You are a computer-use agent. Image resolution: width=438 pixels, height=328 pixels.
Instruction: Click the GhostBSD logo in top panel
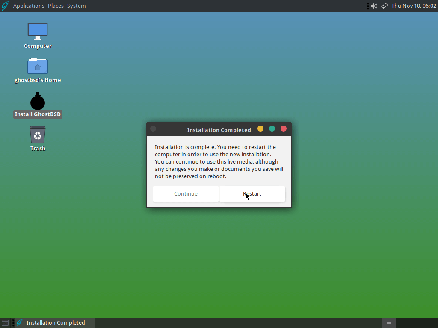click(5, 6)
